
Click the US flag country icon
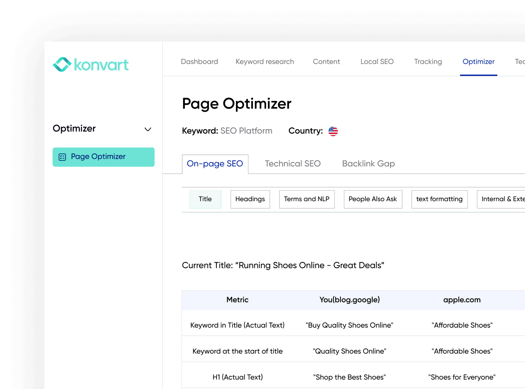pyautogui.click(x=333, y=131)
